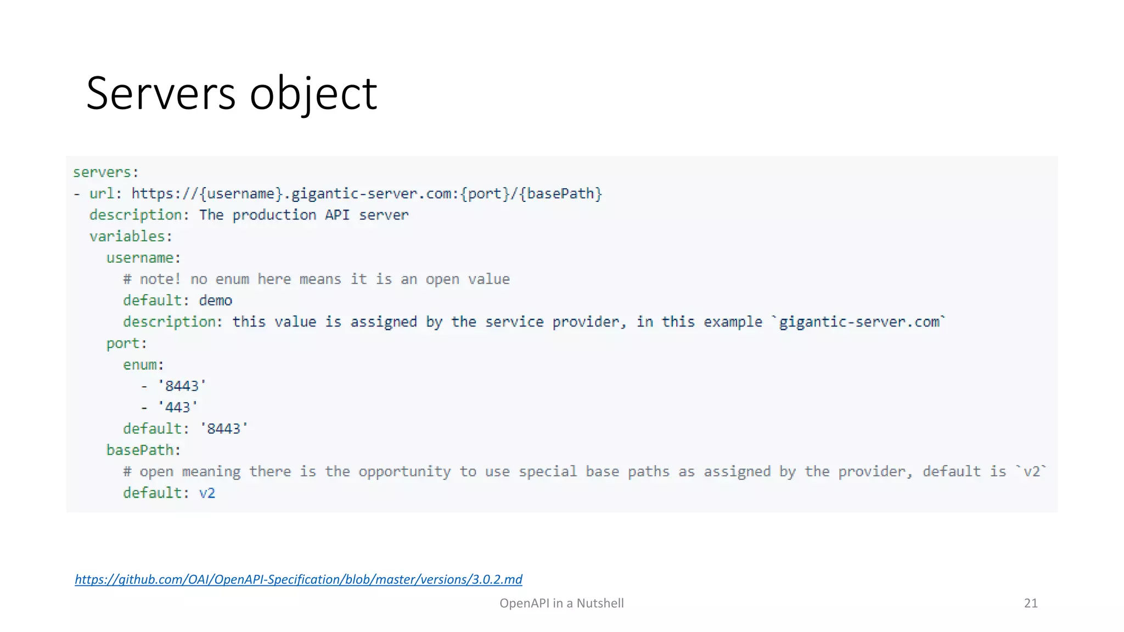Click "The production API server" description text

pyautogui.click(x=304, y=215)
